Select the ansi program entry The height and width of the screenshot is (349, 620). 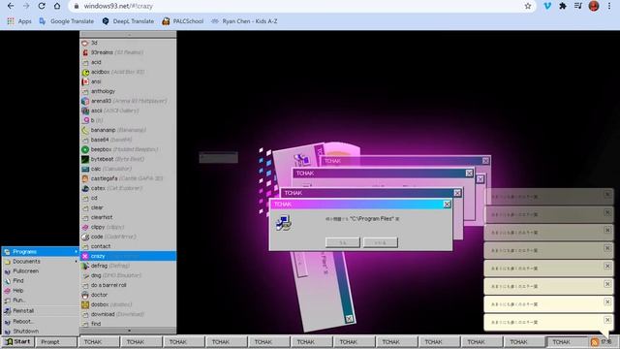tap(128, 81)
